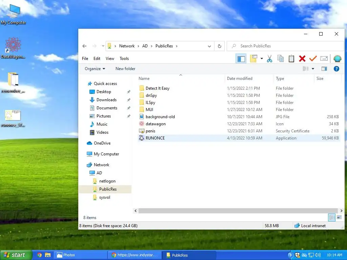Expand the chevron after Network in address bar
Image resolution: width=347 pixels, height=260 pixels.
click(138, 46)
